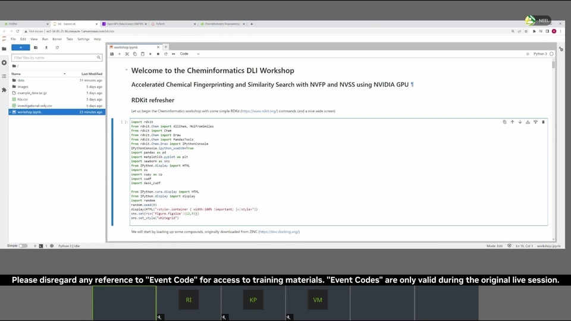Open the data folder

pos(57,80)
